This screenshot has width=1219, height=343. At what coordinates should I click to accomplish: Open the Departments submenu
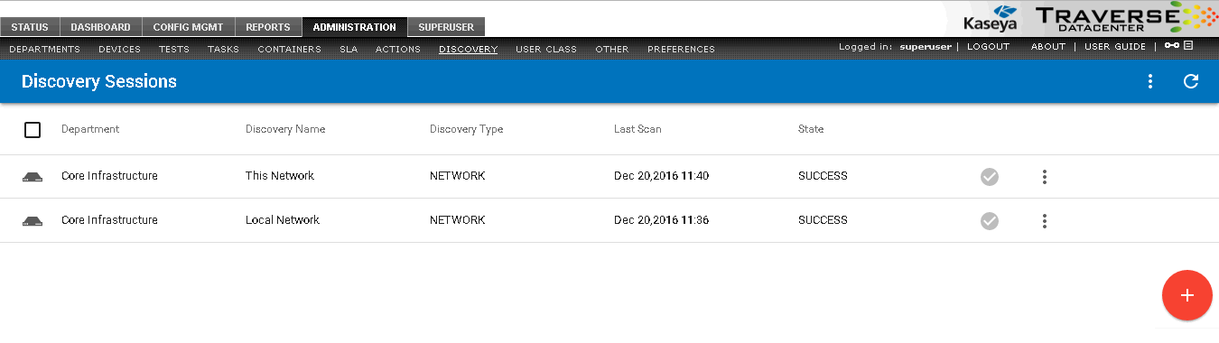click(x=44, y=50)
